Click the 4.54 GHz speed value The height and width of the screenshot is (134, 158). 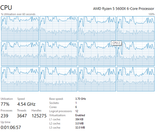click(26, 104)
